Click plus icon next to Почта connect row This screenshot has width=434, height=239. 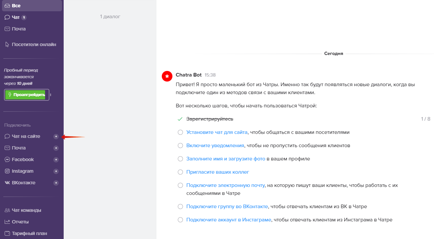56,148
